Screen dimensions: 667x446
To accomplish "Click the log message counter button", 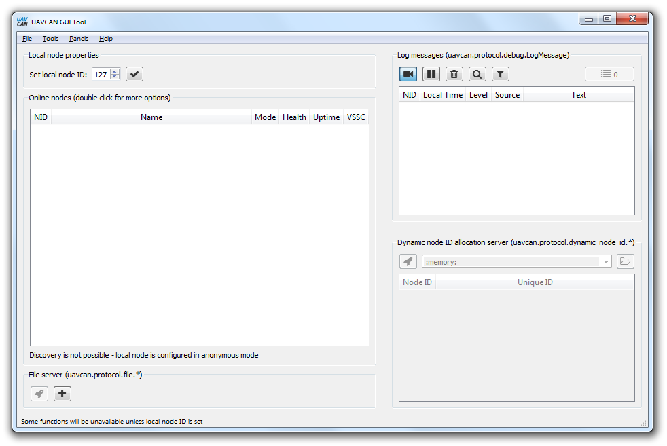I will coord(609,75).
